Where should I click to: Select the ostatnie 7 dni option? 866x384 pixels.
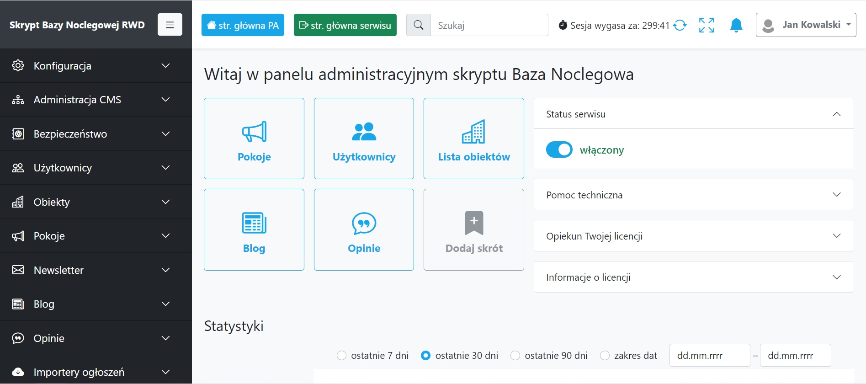click(341, 356)
